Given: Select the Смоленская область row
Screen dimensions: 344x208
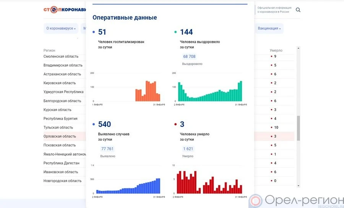Looking at the screenshot, I should 61,57.
